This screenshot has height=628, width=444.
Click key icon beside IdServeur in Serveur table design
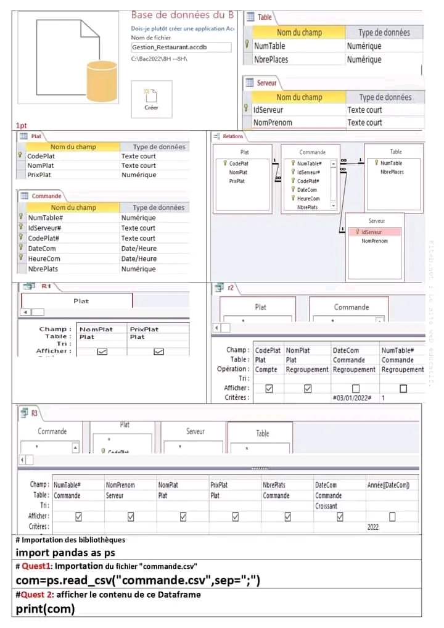click(247, 110)
